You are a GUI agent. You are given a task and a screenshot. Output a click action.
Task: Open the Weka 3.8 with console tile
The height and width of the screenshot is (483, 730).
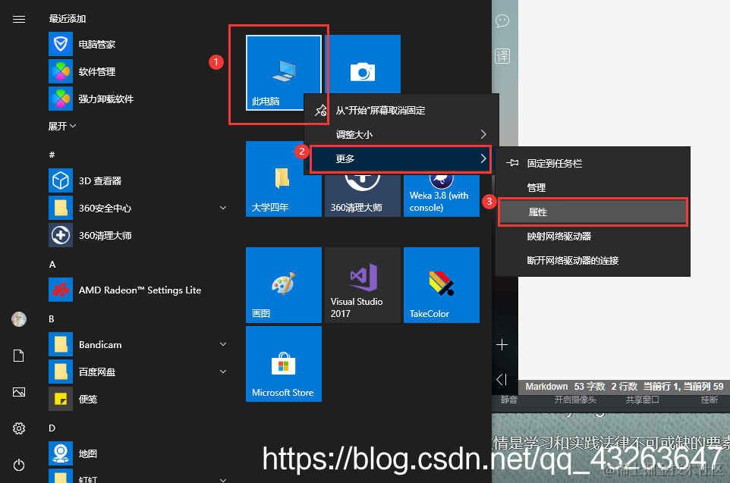(x=441, y=194)
